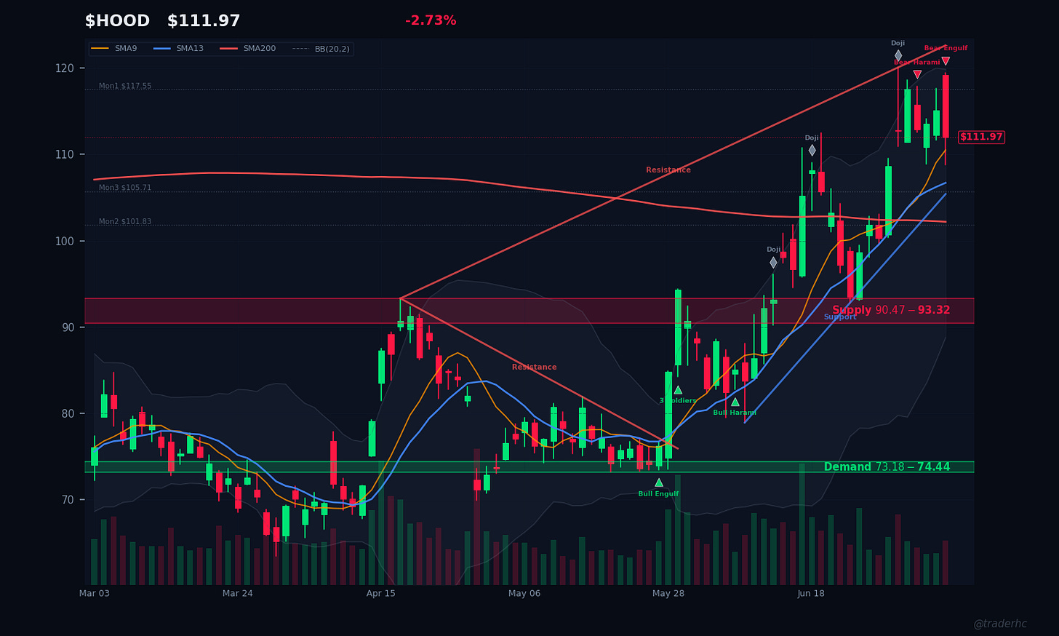Click the Bull Harami green triangle marker

tap(735, 402)
